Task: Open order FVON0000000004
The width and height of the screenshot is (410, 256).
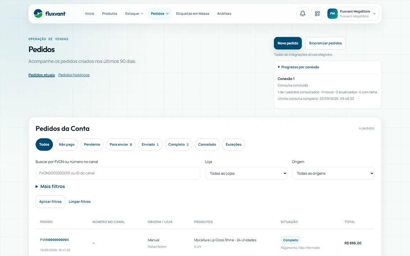Action: pyautogui.click(x=55, y=240)
